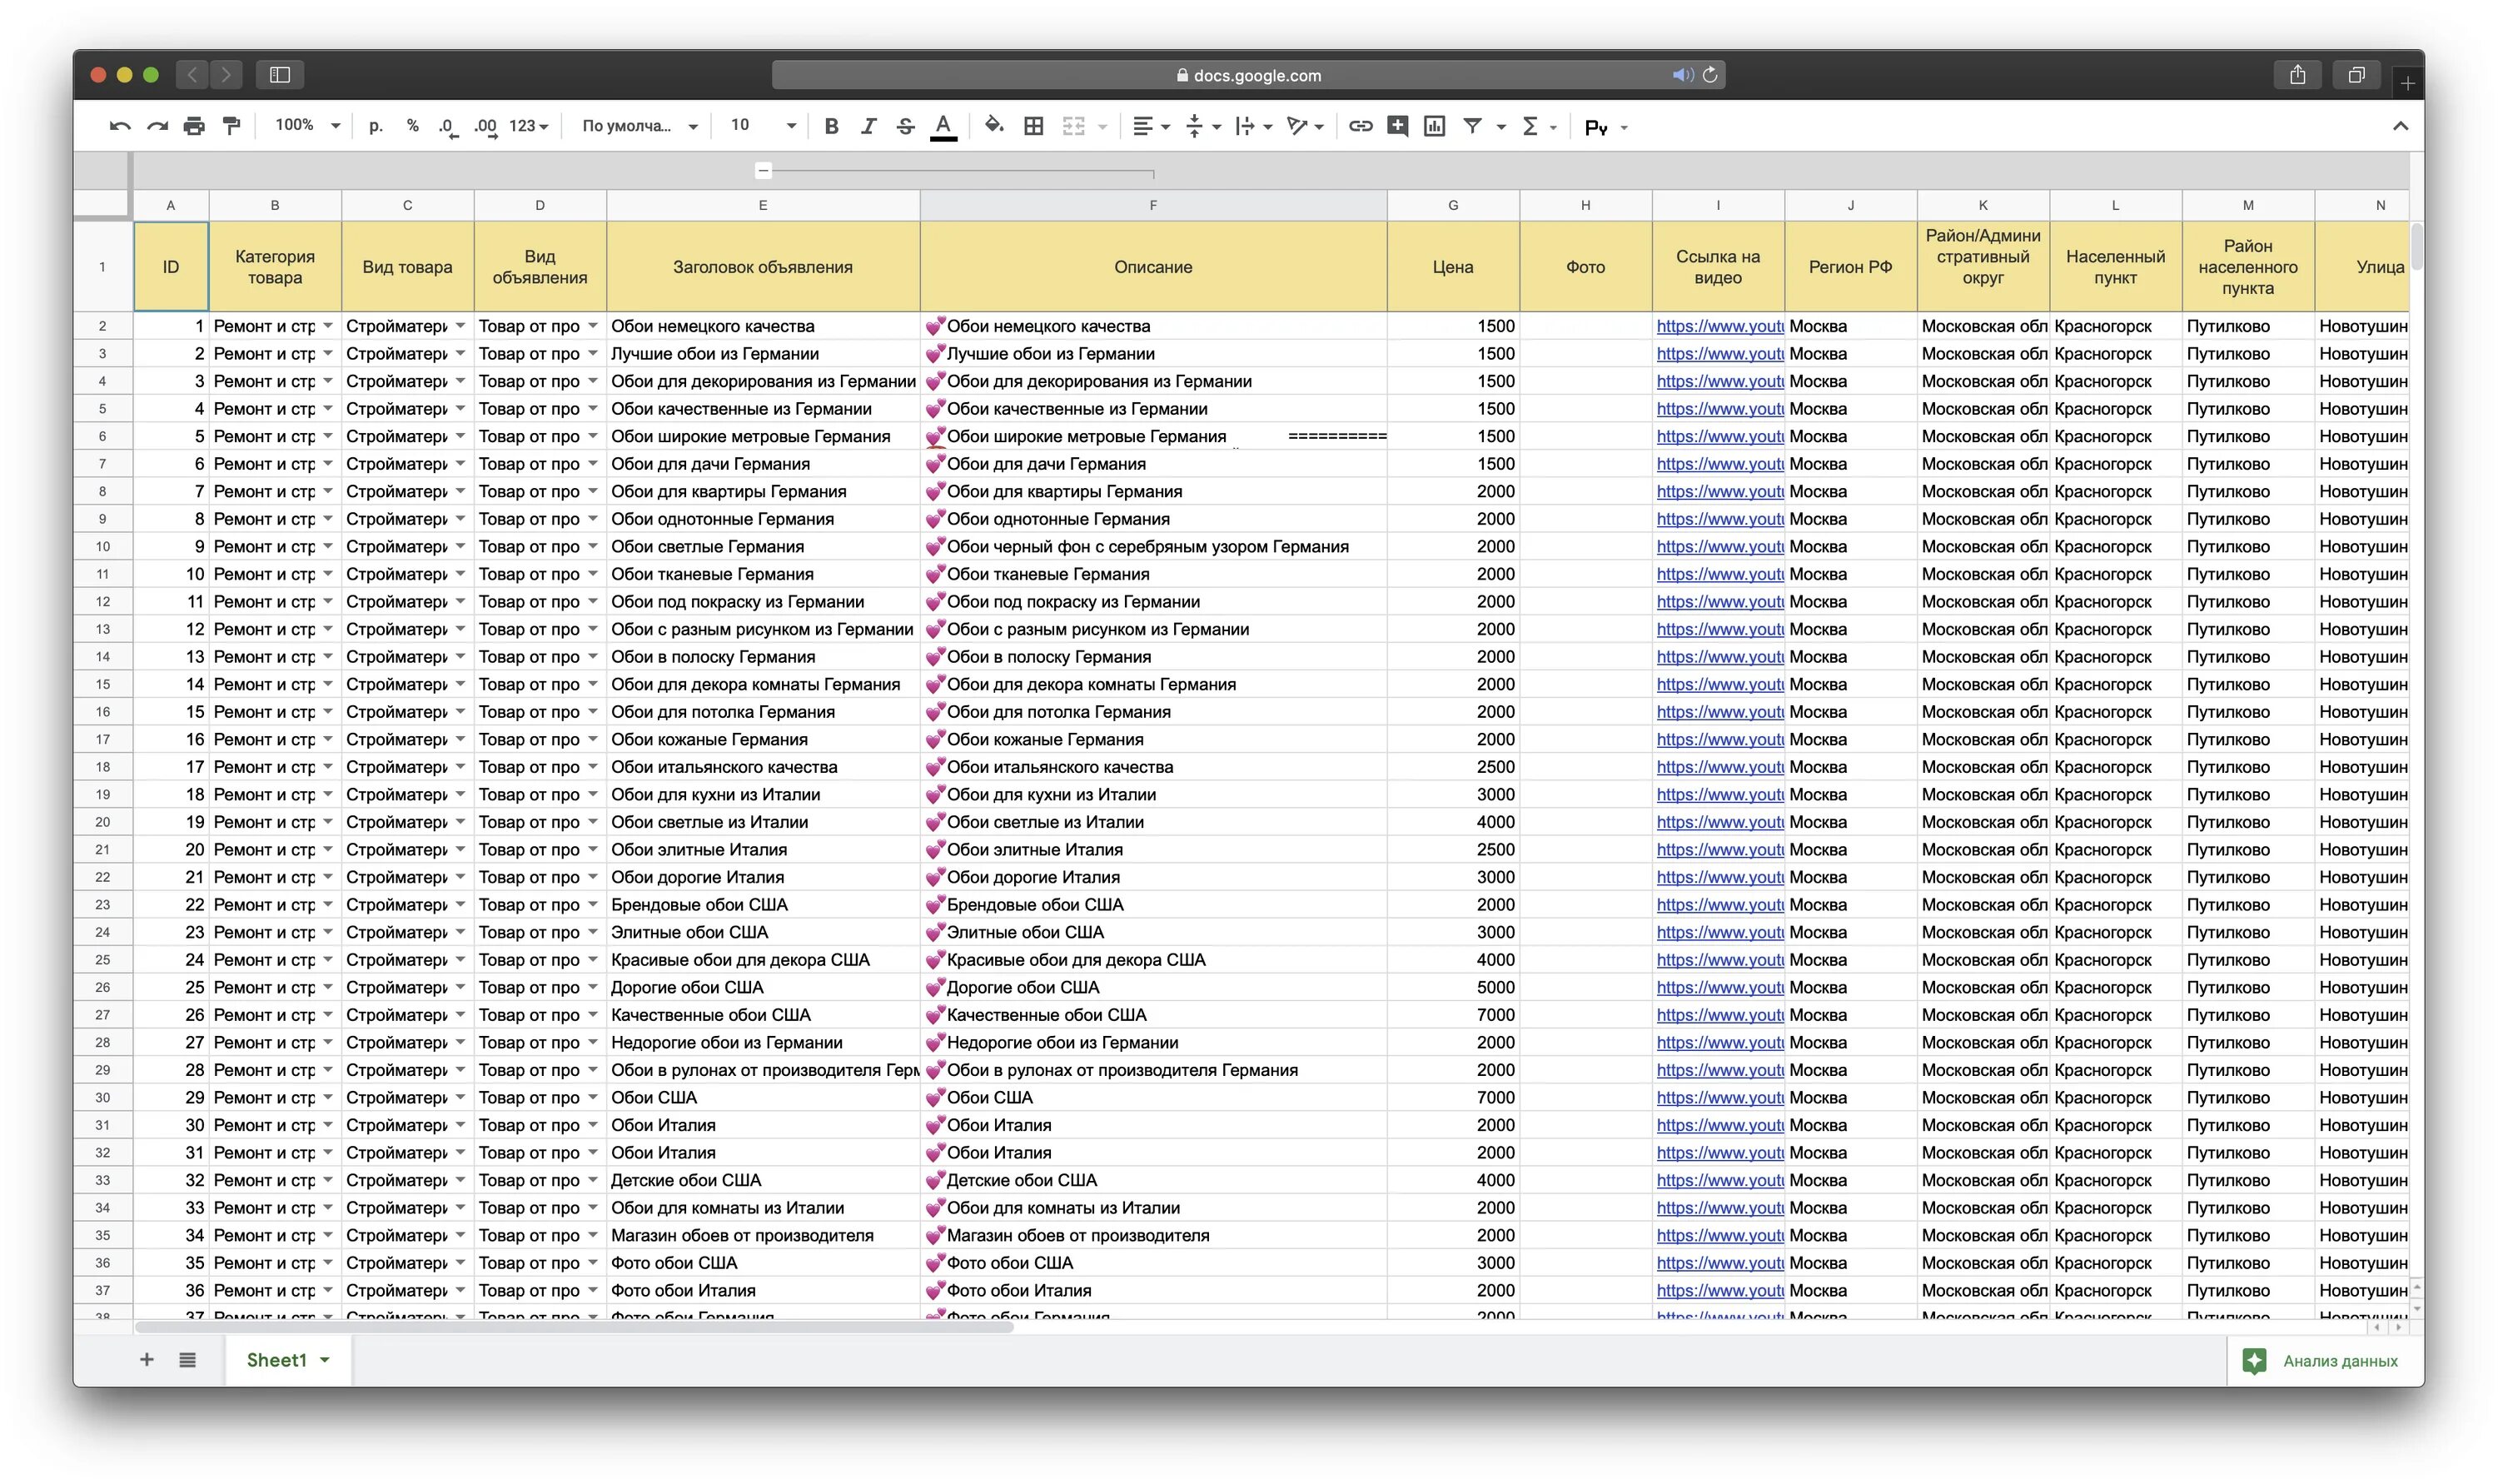Open the all sheets list

click(188, 1360)
